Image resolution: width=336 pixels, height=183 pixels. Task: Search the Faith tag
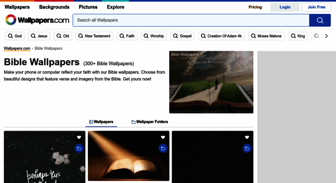point(127,36)
